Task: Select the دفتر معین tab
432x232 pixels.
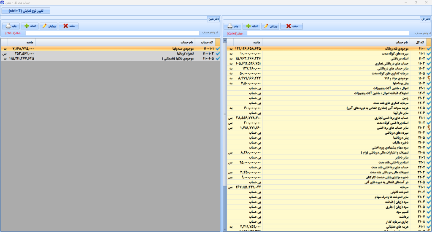Action: tap(213, 19)
